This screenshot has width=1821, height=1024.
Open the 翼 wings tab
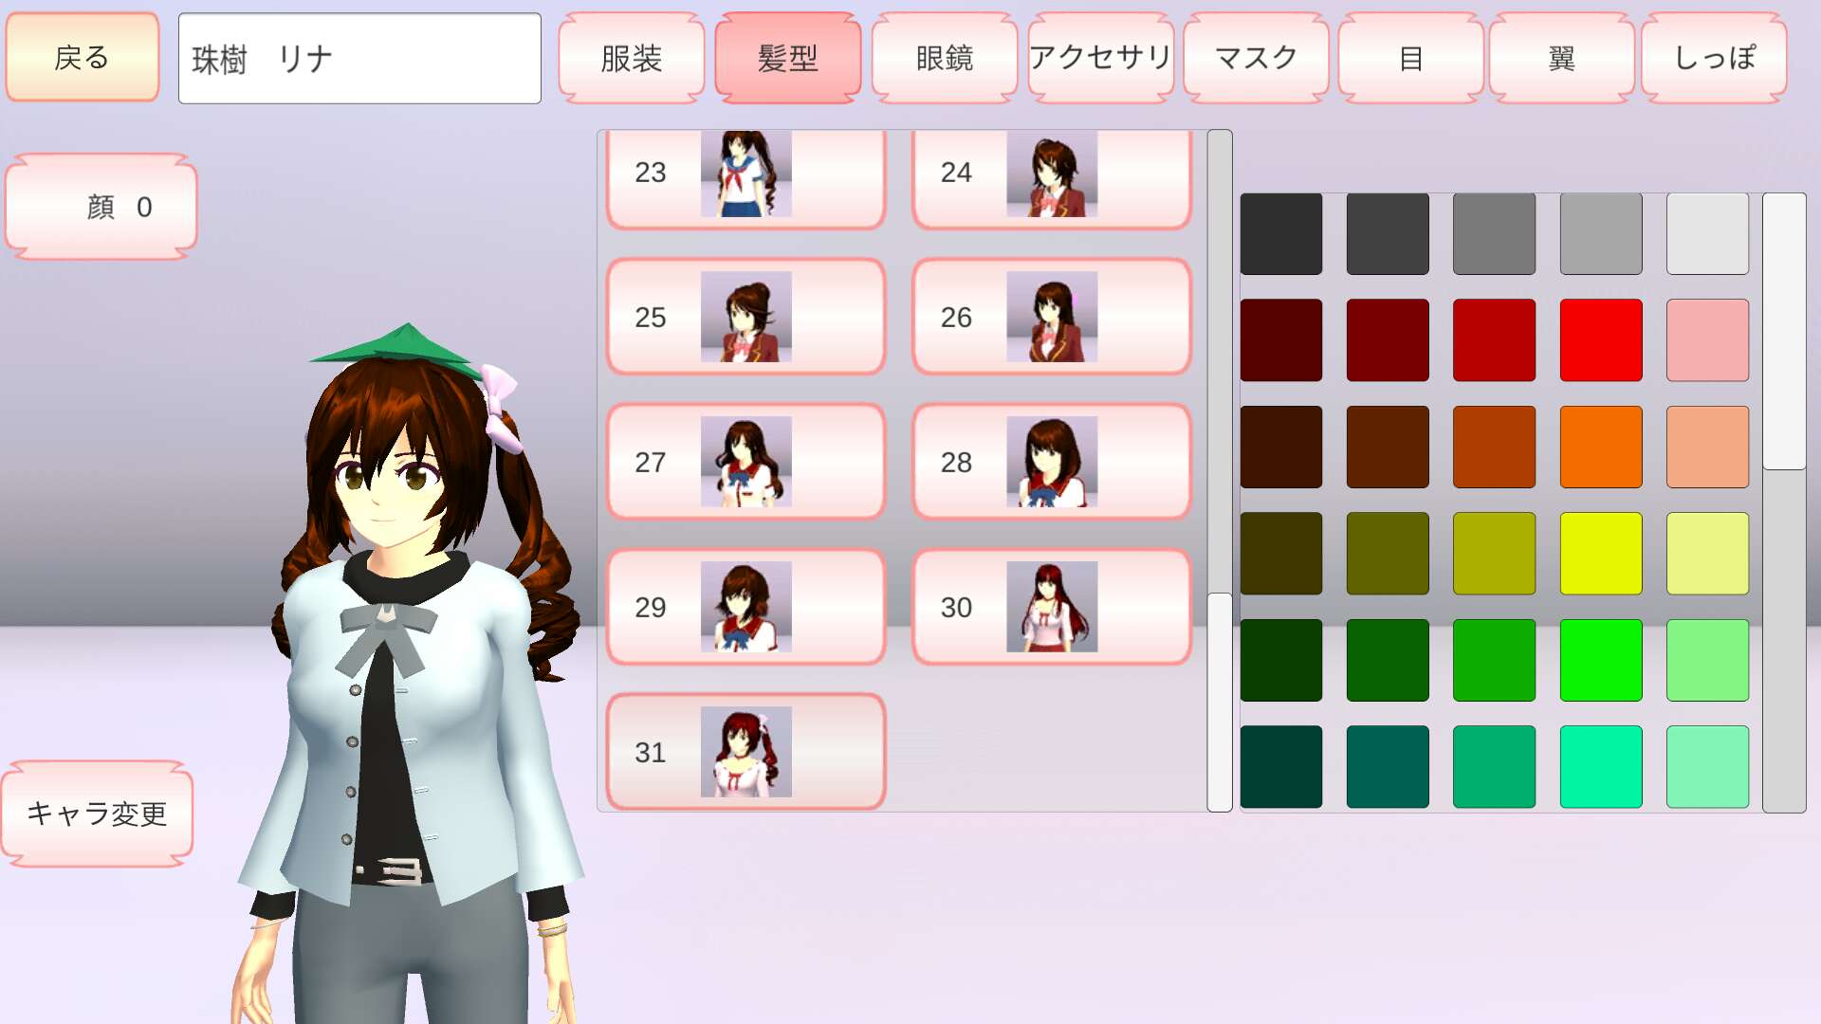1561,59
